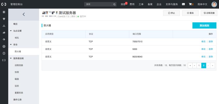Open the 消息 messages menu

coord(123,4)
